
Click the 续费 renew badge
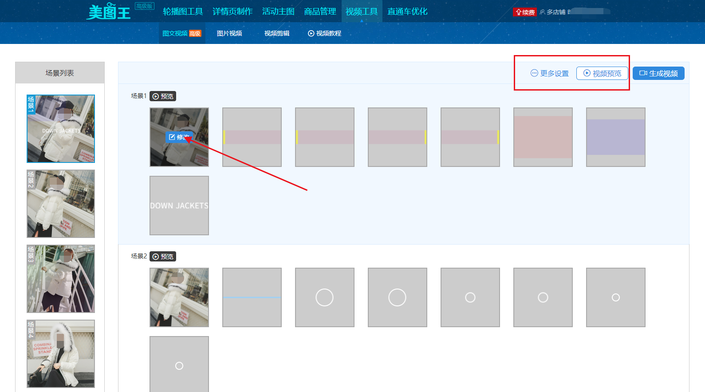click(x=525, y=12)
